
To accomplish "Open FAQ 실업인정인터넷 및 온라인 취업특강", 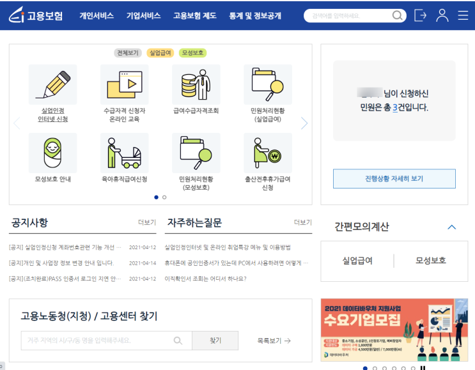I will click(x=228, y=247).
